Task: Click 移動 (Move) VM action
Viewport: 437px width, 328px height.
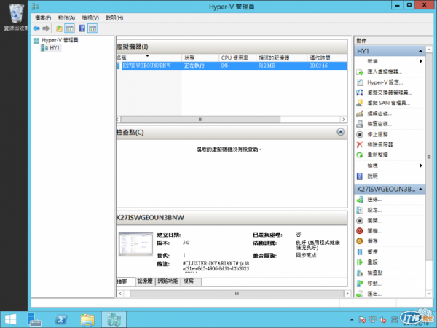Action: coord(374,284)
